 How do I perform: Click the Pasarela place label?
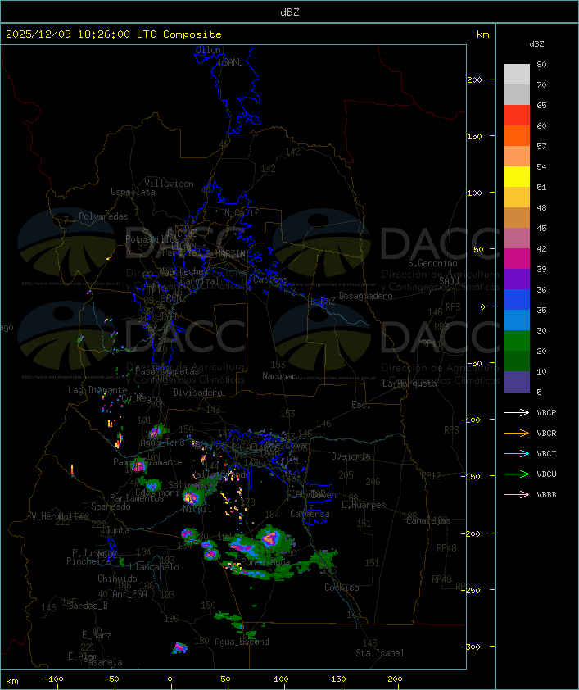click(x=102, y=662)
